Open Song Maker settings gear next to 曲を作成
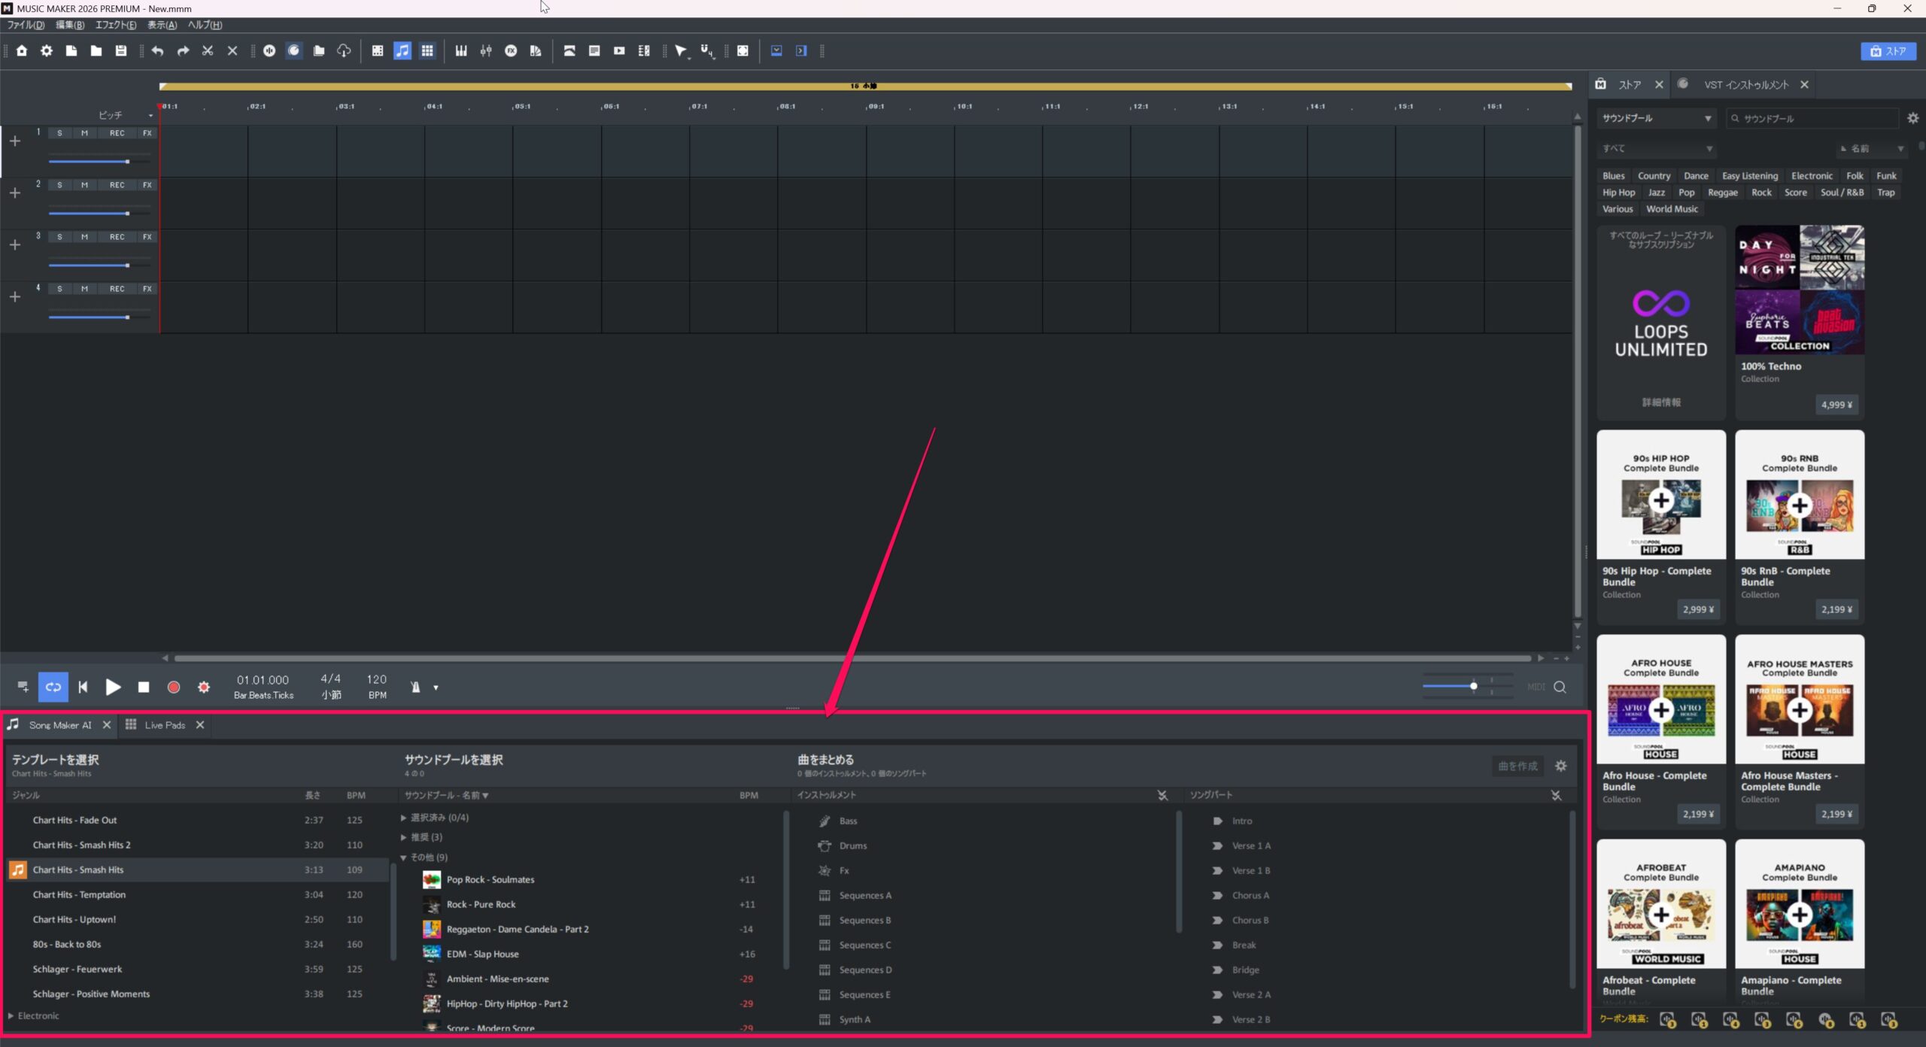The height and width of the screenshot is (1047, 1926). tap(1561, 766)
